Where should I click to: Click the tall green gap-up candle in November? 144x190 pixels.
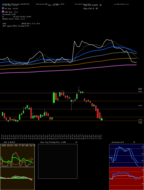click(x=54, y=98)
